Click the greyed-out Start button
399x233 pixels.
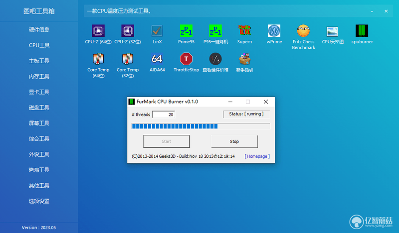tap(167, 141)
